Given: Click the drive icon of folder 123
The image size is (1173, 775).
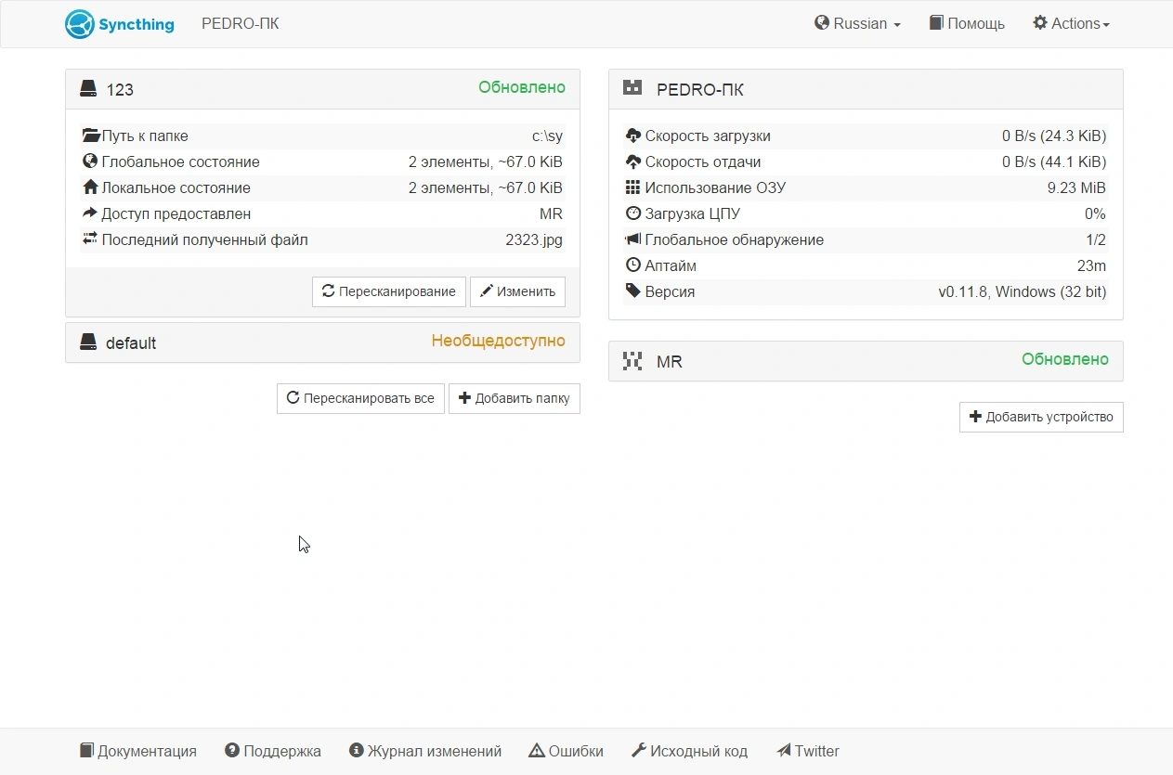Looking at the screenshot, I should coord(88,89).
